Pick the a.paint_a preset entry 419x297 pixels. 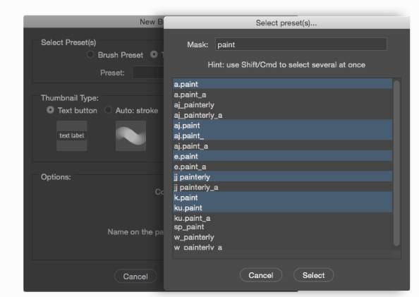282,95
